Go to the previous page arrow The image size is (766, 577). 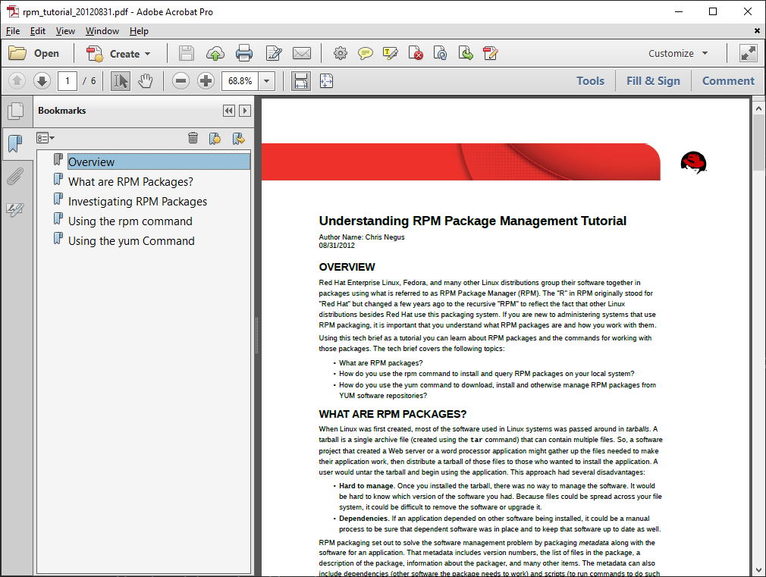click(17, 80)
